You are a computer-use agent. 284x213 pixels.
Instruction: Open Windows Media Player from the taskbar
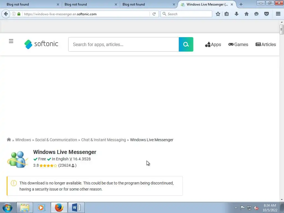pyautogui.click(x=42, y=207)
